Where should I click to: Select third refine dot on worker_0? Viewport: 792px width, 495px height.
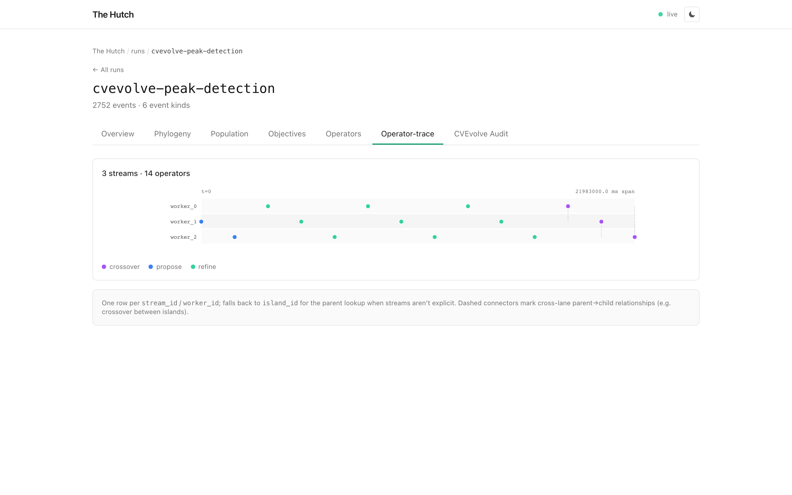(468, 206)
